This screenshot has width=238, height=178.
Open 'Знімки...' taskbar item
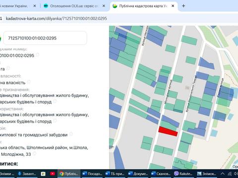click(7, 174)
